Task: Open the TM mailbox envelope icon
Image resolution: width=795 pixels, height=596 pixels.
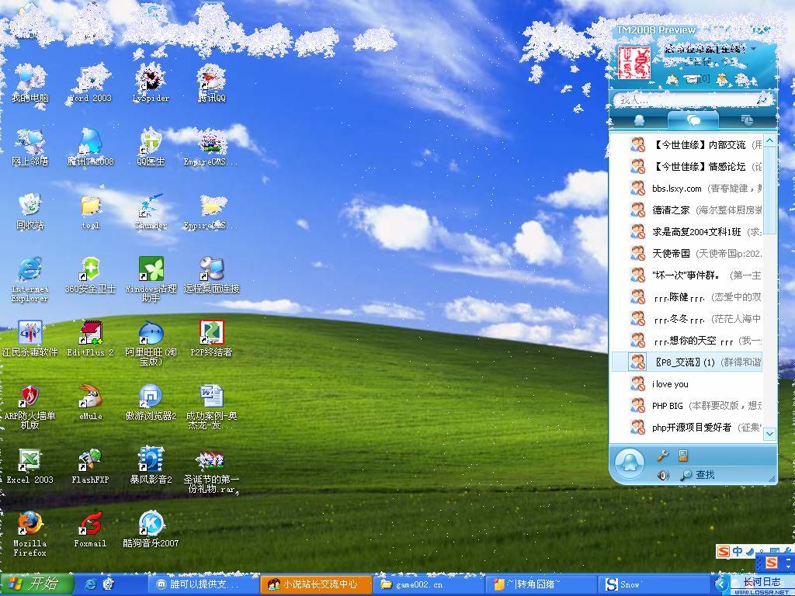Action: pos(693,79)
